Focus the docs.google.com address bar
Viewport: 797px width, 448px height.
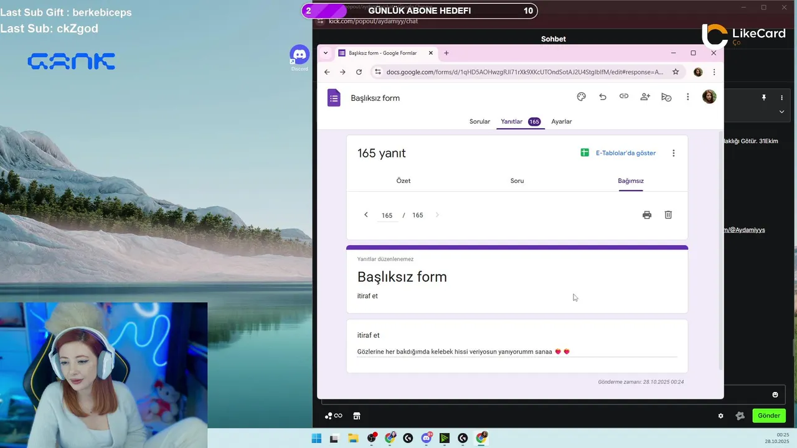[x=526, y=72]
